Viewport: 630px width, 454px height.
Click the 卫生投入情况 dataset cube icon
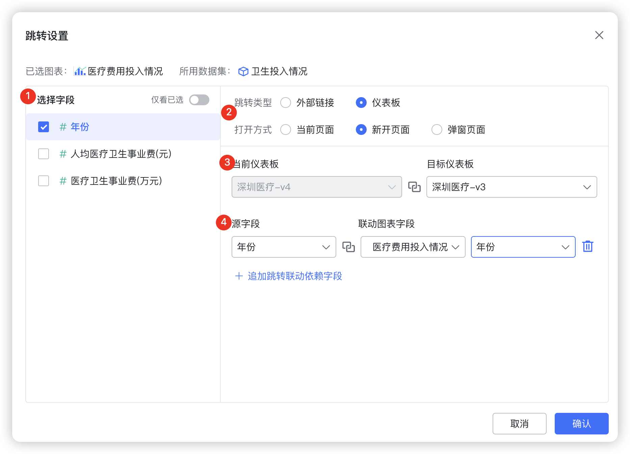coord(243,72)
